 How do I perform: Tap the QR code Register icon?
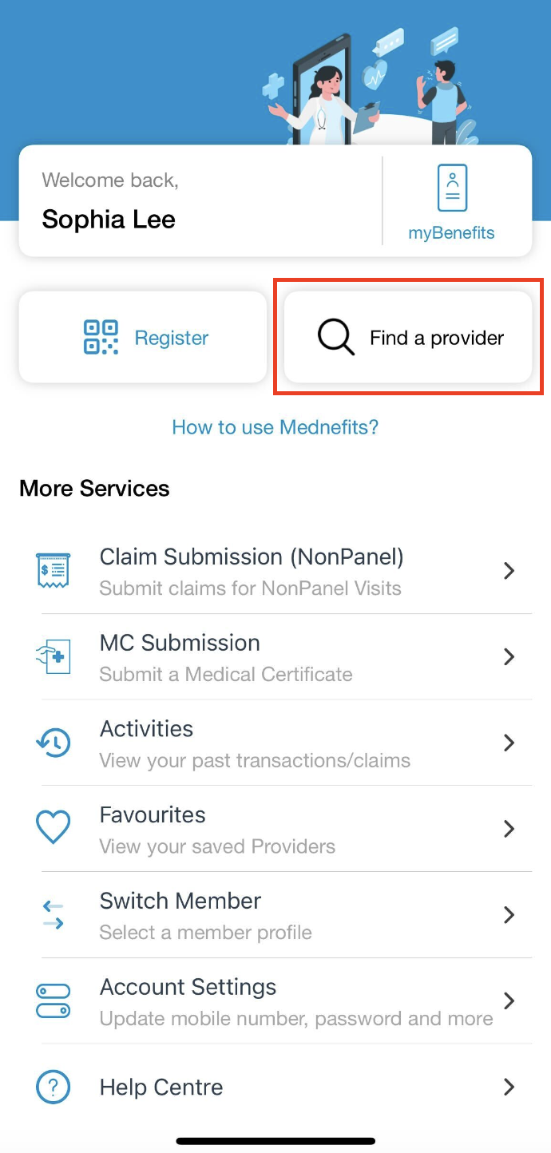pyautogui.click(x=101, y=337)
